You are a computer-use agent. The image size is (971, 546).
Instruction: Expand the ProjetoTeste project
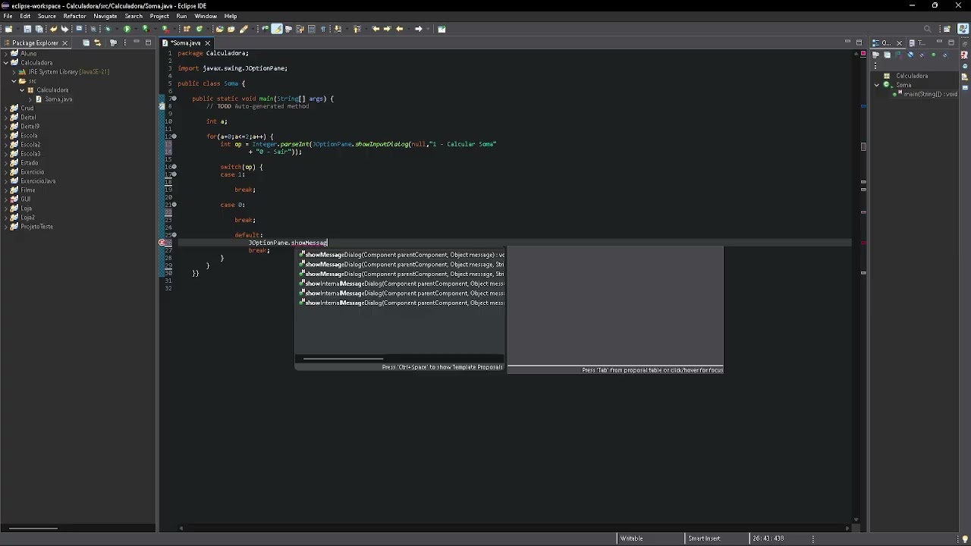tap(6, 227)
